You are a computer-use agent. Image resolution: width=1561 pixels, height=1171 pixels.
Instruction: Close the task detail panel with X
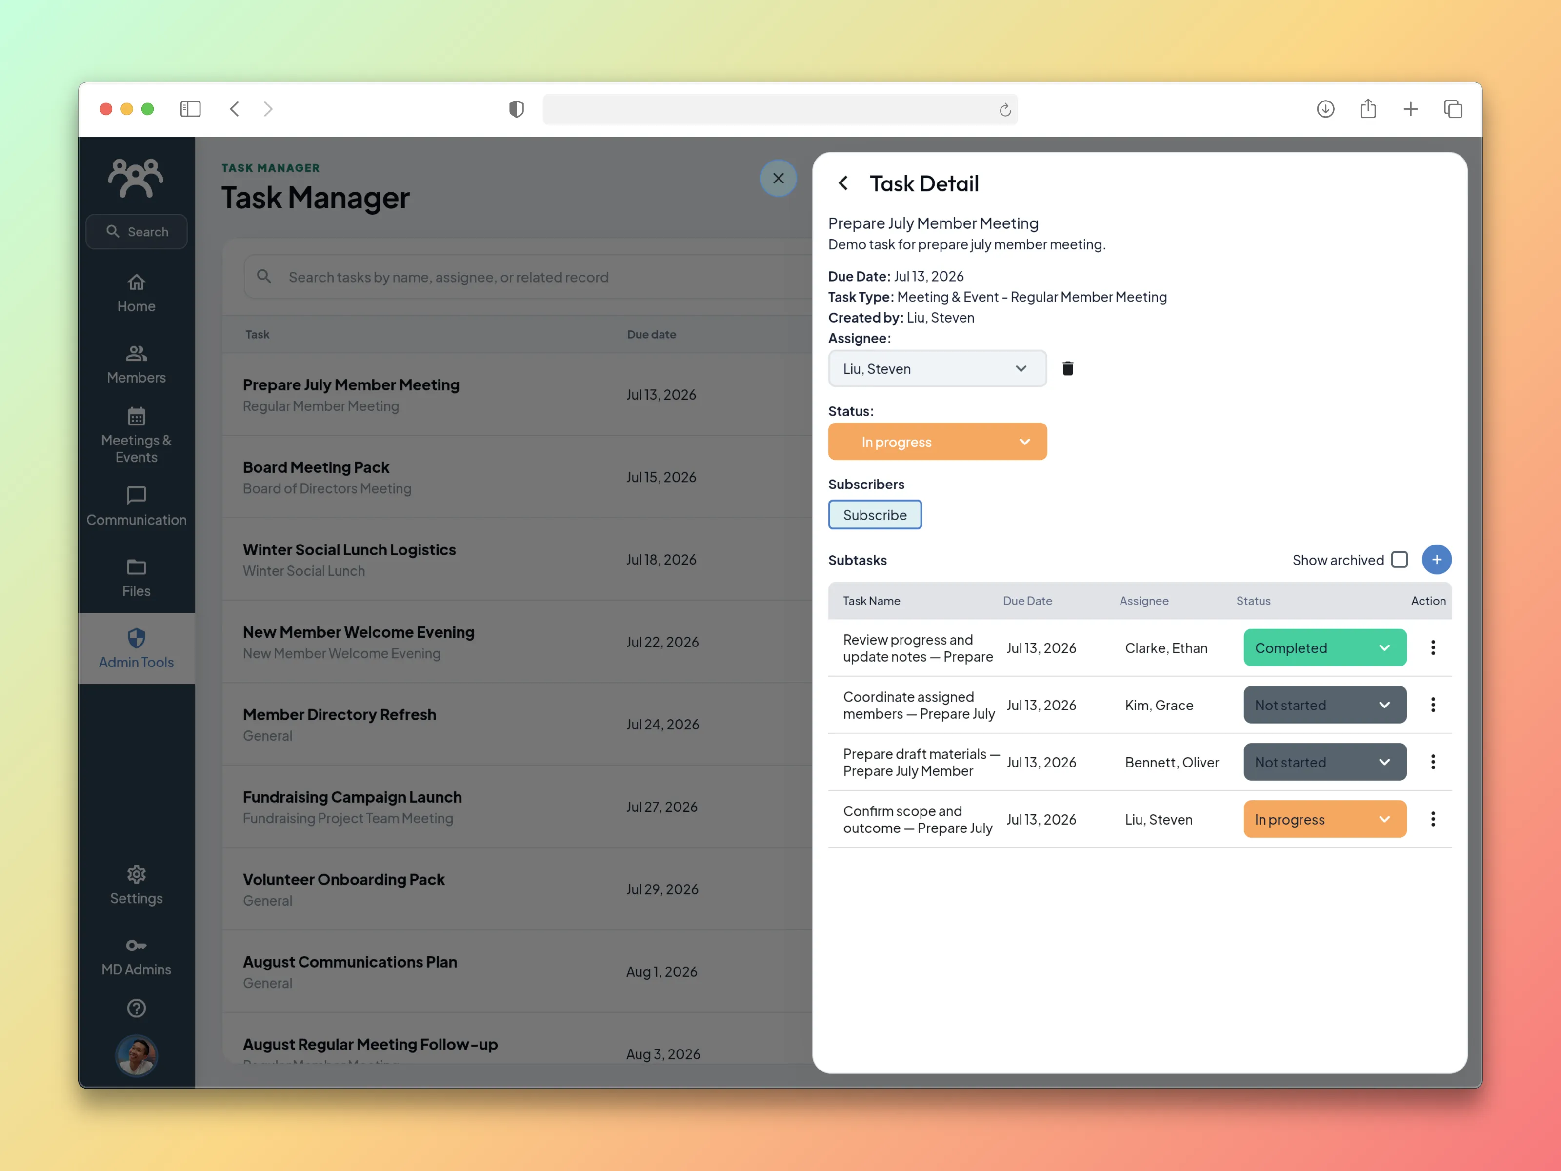tap(779, 179)
